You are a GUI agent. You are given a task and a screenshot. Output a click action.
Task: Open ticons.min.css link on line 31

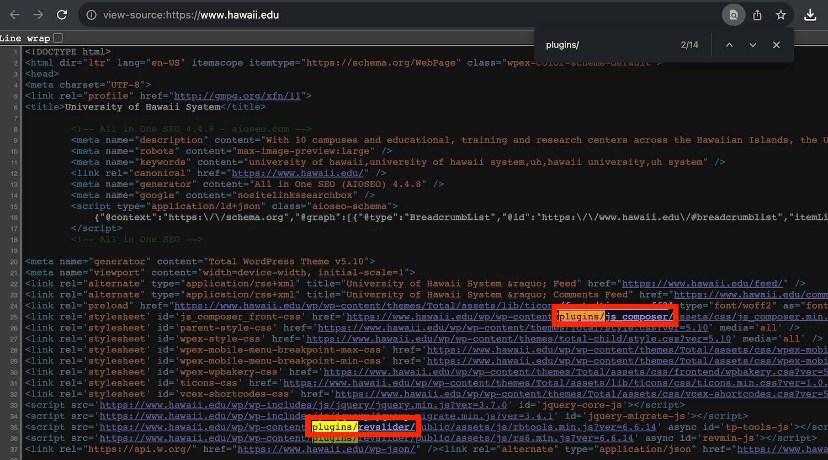556,383
